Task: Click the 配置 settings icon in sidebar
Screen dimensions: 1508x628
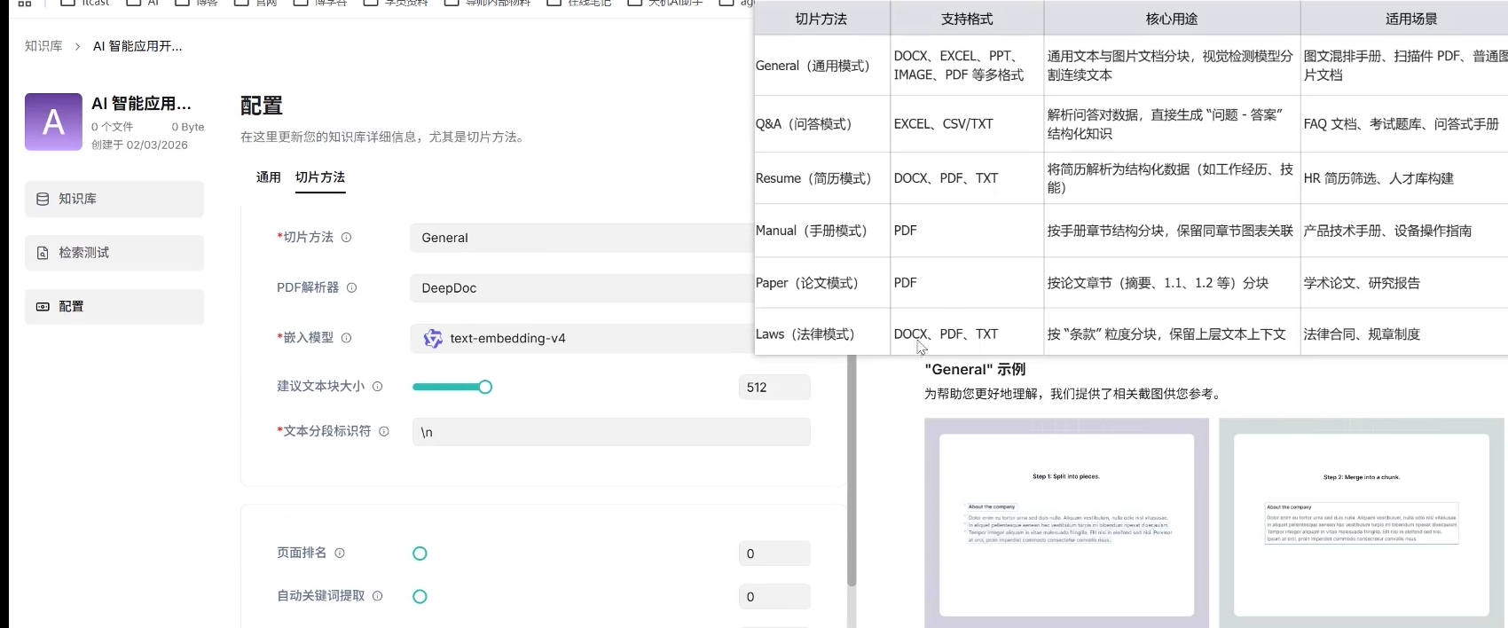Action: pos(43,307)
